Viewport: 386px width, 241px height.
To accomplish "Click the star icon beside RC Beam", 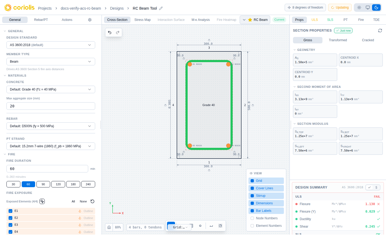I will pos(250,20).
